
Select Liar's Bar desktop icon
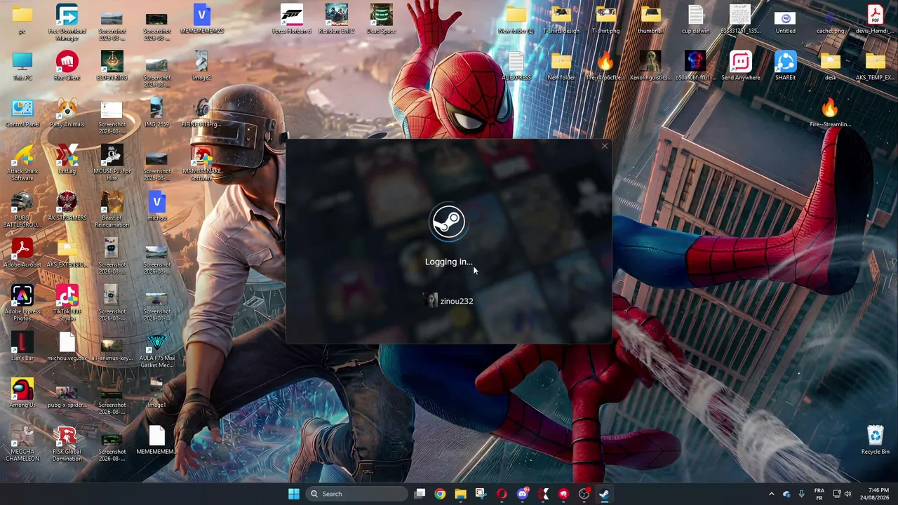click(x=22, y=346)
